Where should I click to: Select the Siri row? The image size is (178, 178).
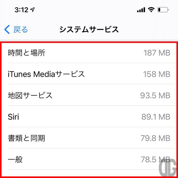(89, 116)
